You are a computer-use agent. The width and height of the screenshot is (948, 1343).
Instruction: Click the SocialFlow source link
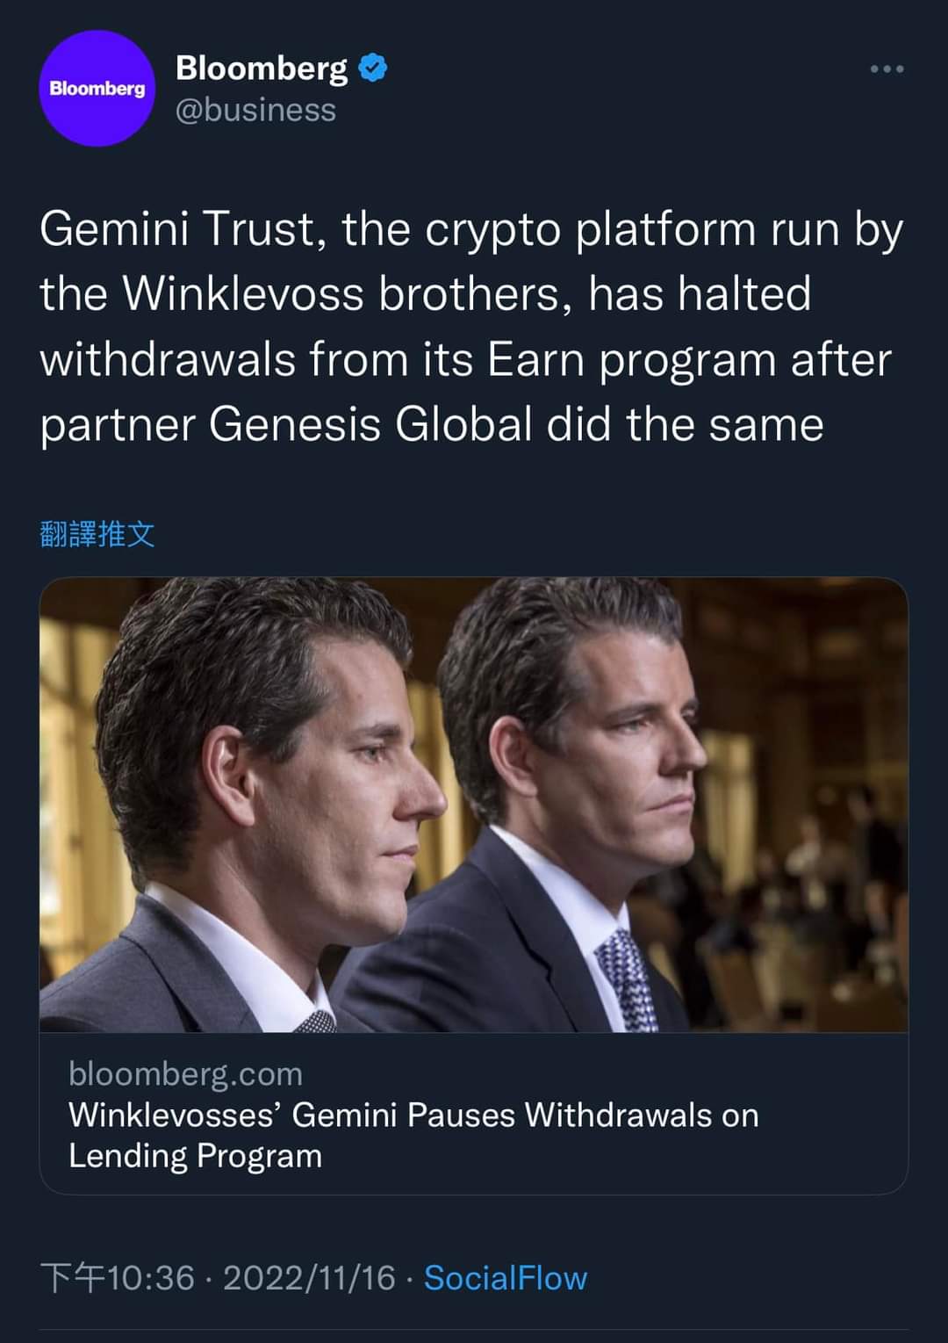[506, 1278]
